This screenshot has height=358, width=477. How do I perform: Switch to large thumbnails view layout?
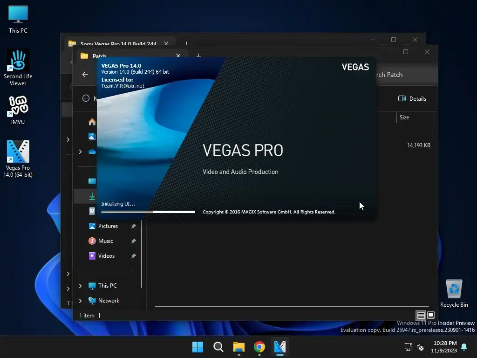click(x=431, y=315)
